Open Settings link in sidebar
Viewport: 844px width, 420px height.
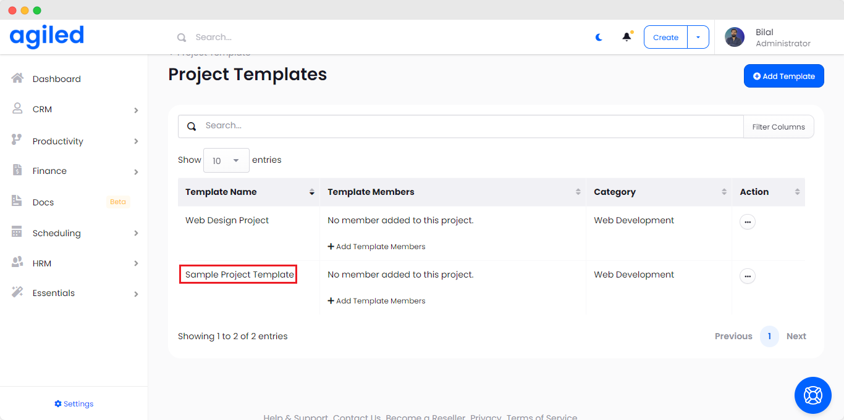(x=74, y=404)
